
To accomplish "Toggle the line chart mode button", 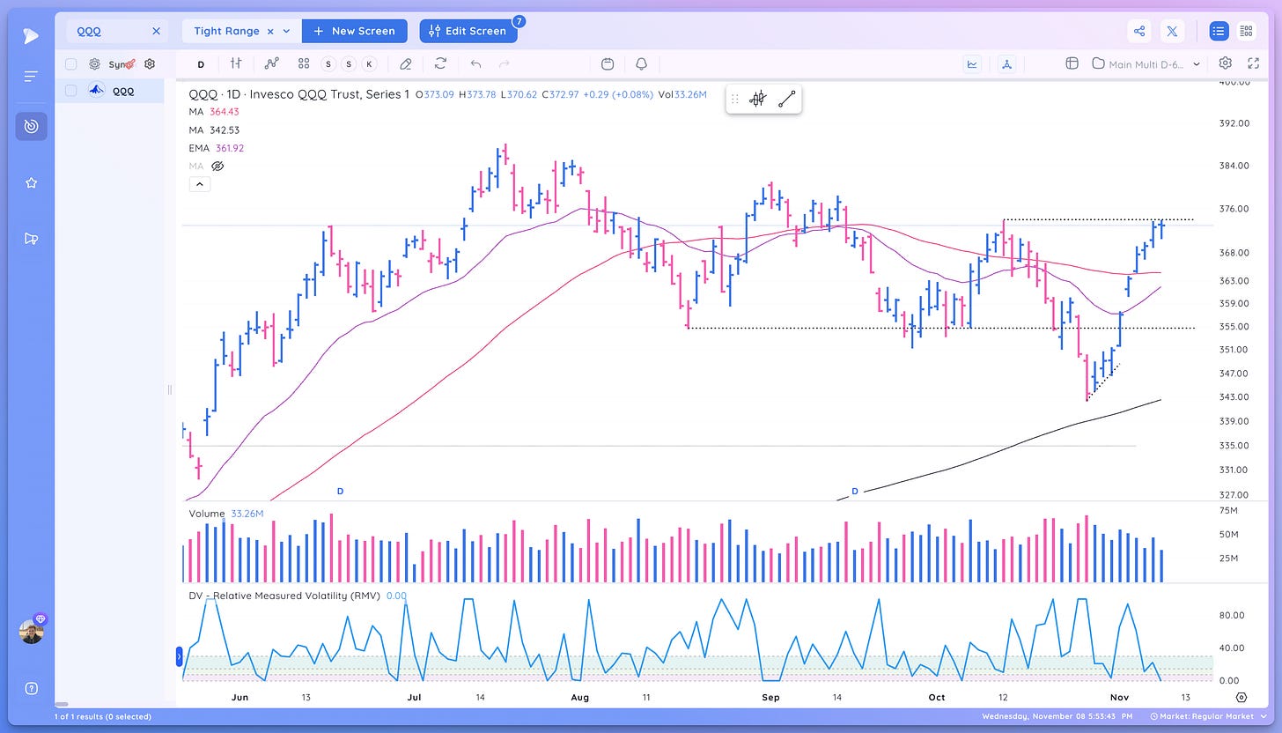I will [973, 63].
